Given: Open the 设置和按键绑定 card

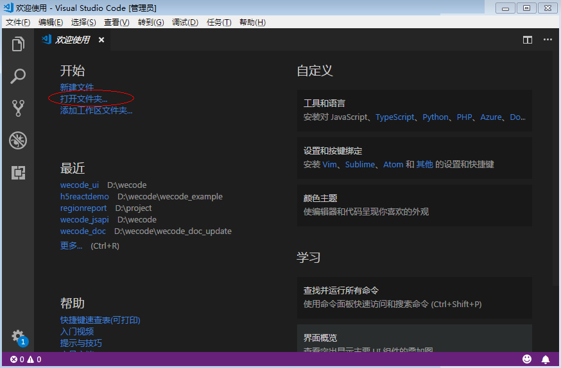Looking at the screenshot, I should 414,158.
